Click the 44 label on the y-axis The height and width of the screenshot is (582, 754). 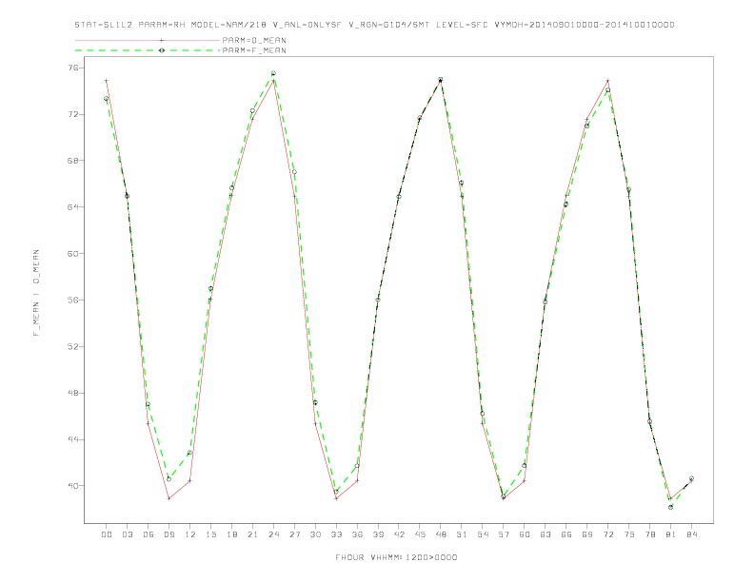click(72, 439)
